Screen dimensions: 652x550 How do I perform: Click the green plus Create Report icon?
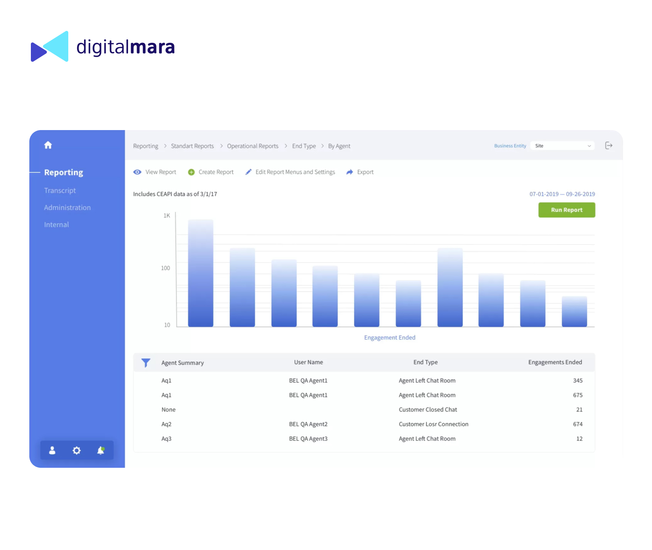(191, 172)
